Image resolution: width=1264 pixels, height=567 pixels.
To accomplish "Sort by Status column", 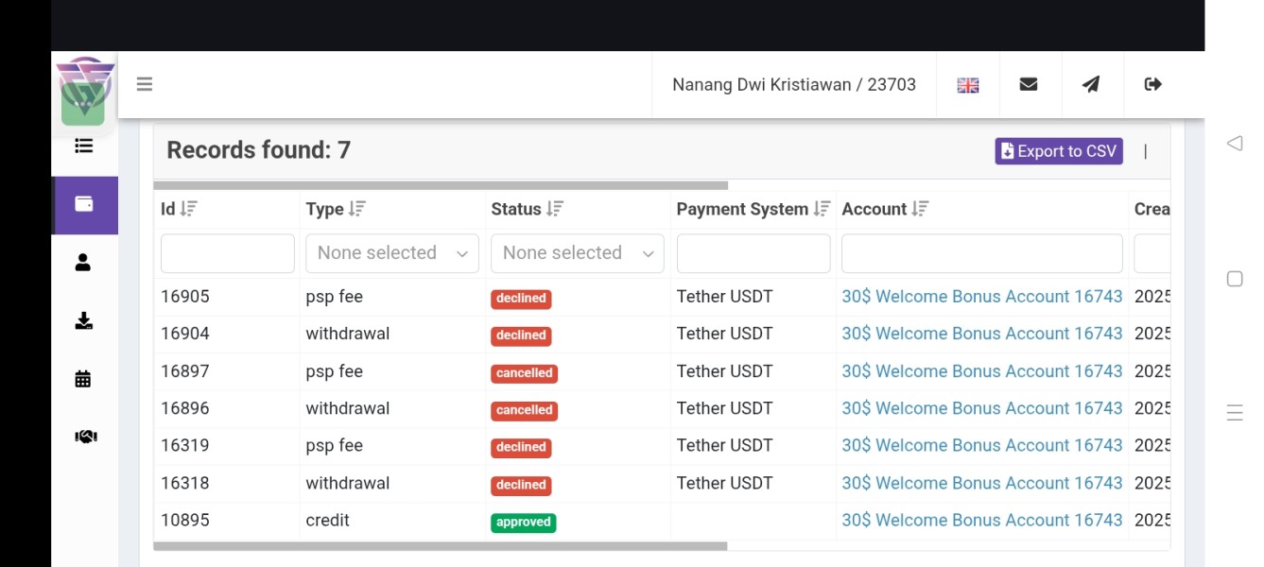I will [x=554, y=209].
